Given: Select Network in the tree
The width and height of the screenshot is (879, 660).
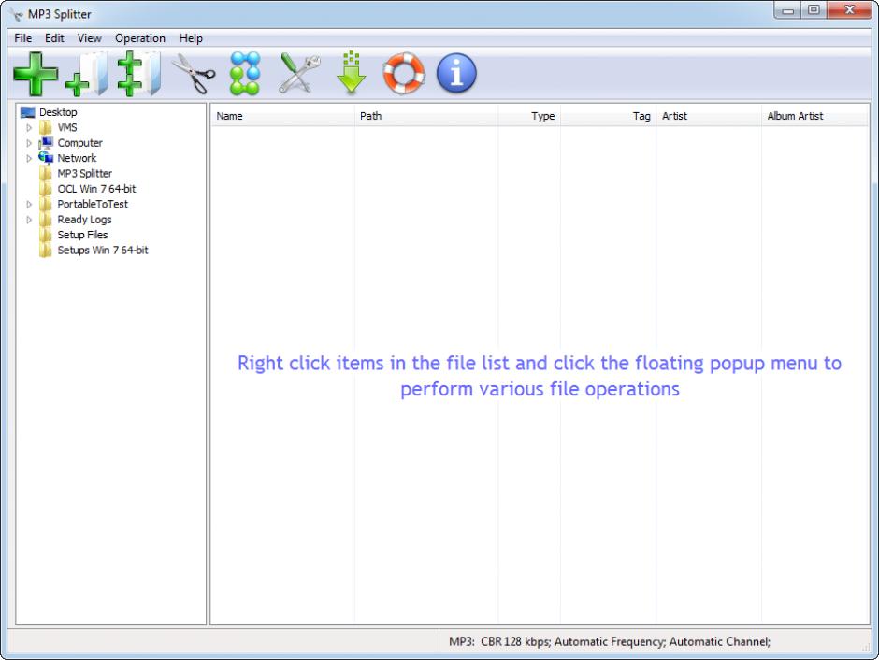Looking at the screenshot, I should tap(77, 158).
